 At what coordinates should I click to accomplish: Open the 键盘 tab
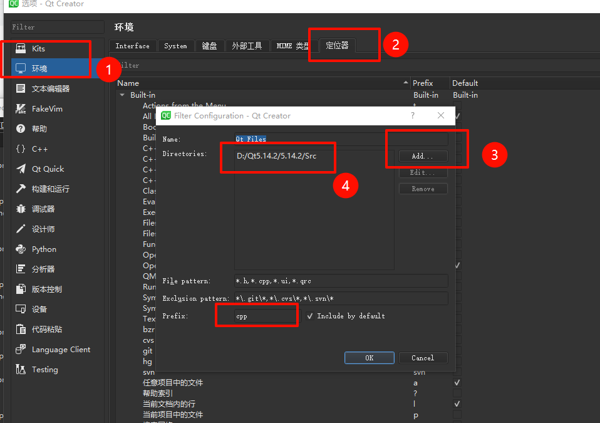pyautogui.click(x=209, y=46)
